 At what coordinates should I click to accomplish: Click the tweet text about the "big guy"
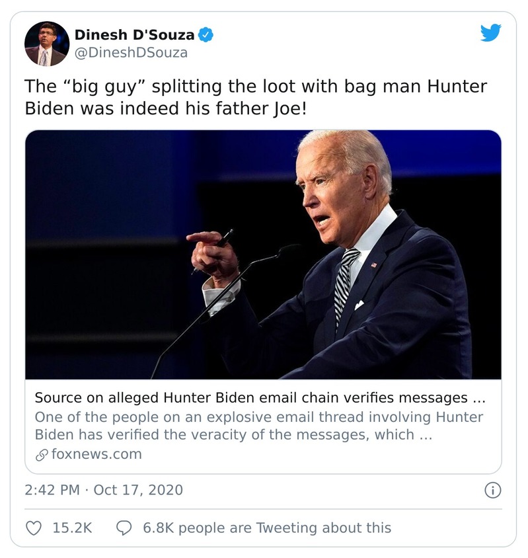pos(251,87)
